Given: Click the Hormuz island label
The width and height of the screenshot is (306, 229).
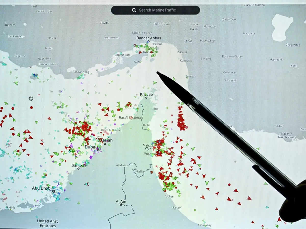Looking at the screenshot, I should click(157, 44).
